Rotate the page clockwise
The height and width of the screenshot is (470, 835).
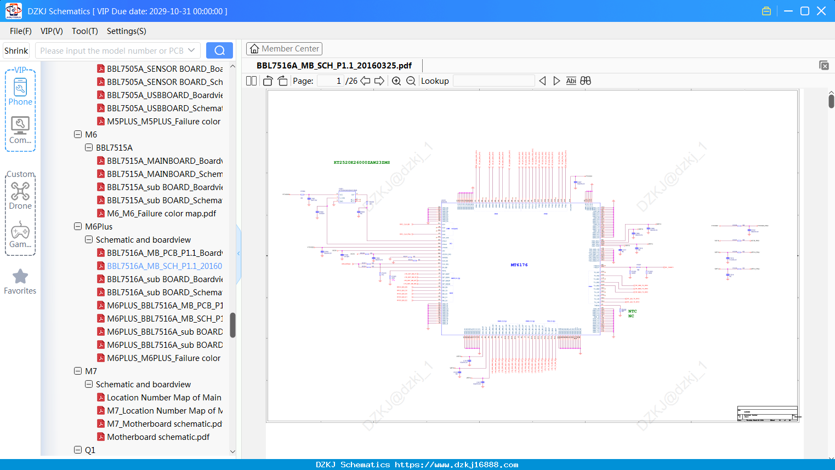click(283, 81)
